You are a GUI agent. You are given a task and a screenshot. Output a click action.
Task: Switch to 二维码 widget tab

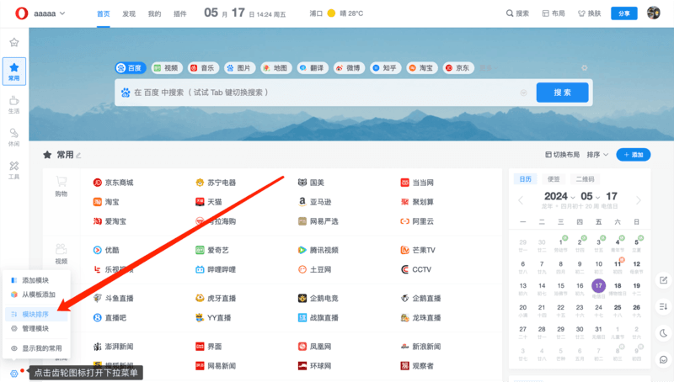point(585,179)
